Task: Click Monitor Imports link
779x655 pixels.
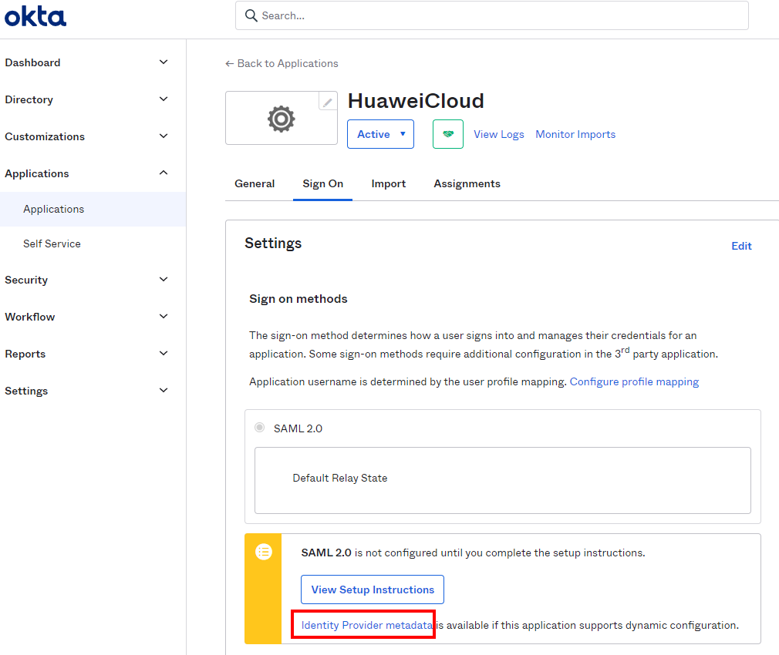Action: point(575,135)
